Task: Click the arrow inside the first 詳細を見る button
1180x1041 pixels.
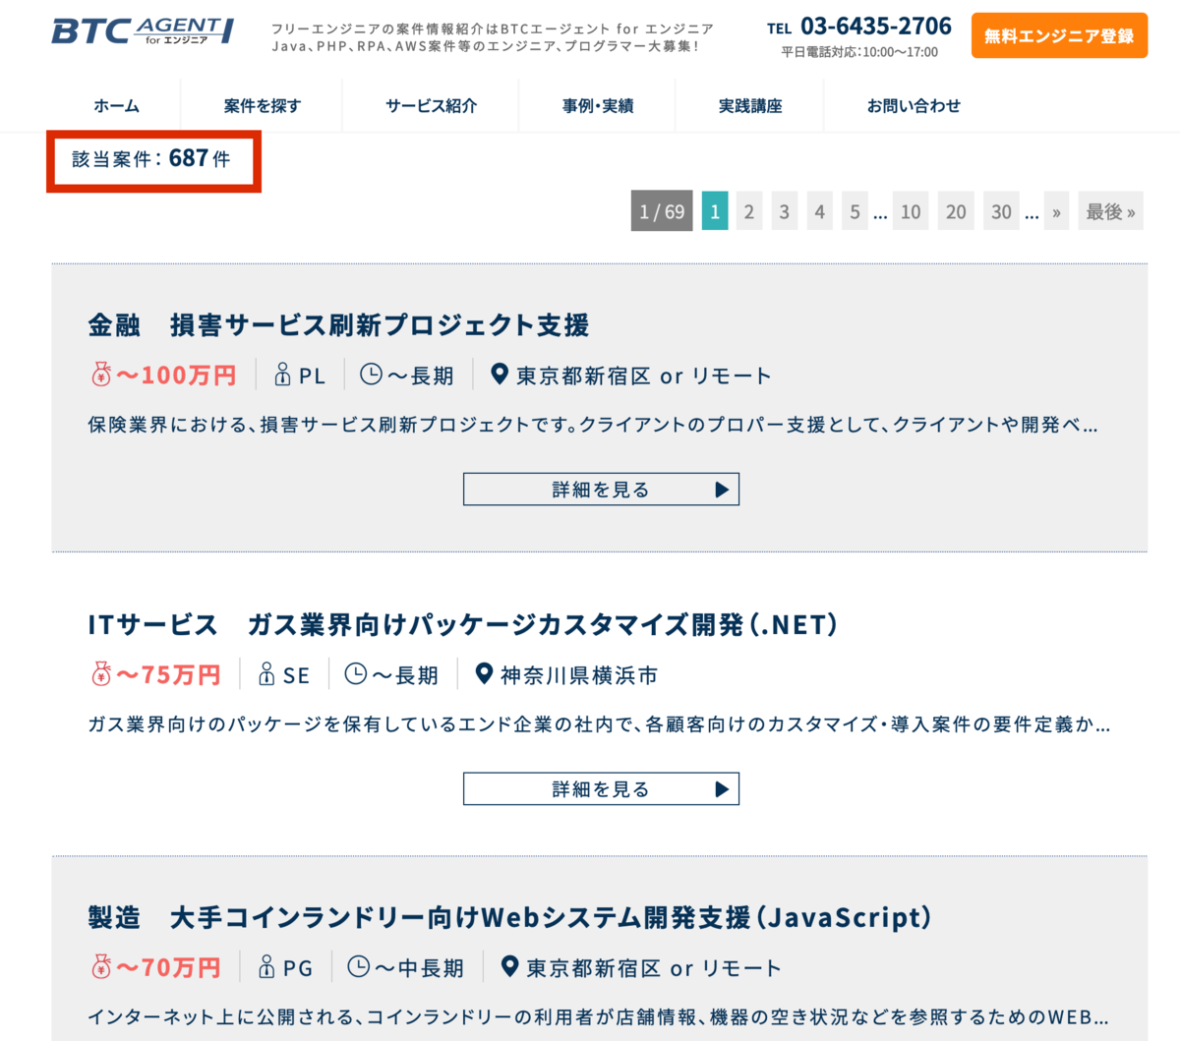Action: (x=723, y=489)
